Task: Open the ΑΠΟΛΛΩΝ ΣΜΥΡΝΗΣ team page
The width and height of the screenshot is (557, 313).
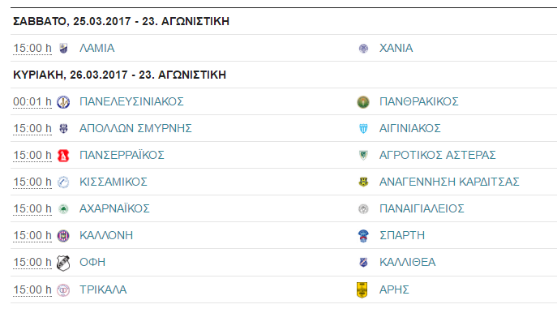Action: 135,128
